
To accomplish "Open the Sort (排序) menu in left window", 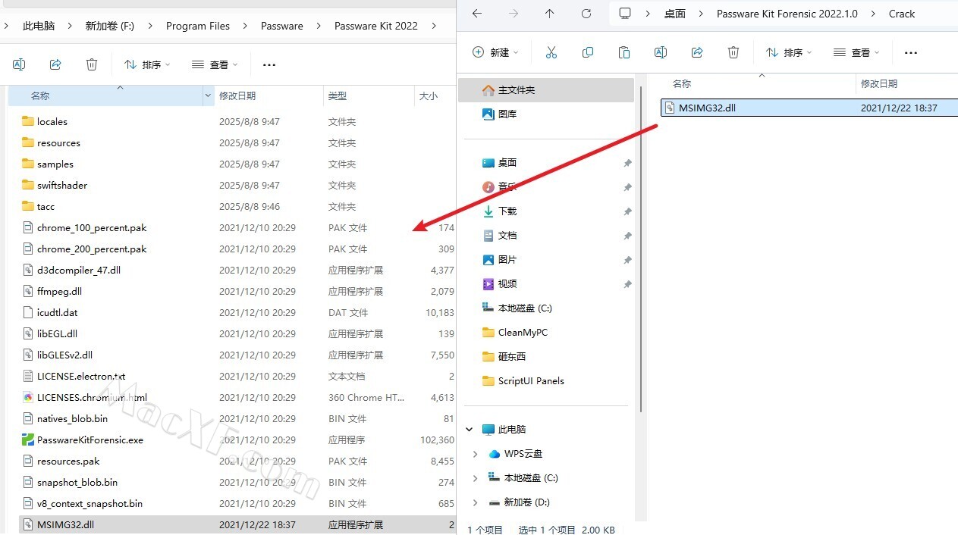I will (x=147, y=64).
